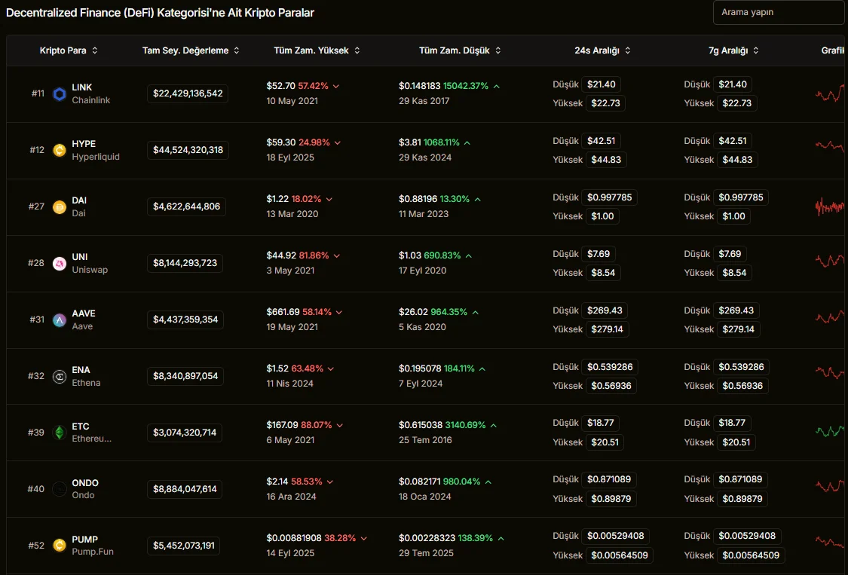Click the Uniswap unicorn logo icon
Screen dimensions: 848x575
pyautogui.click(x=60, y=264)
